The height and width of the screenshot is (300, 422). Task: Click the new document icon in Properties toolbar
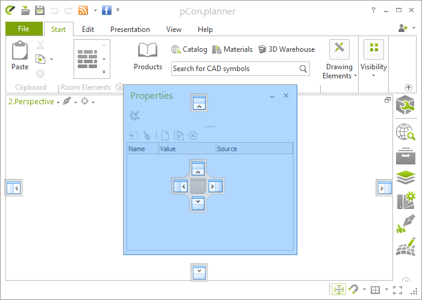[x=165, y=136]
